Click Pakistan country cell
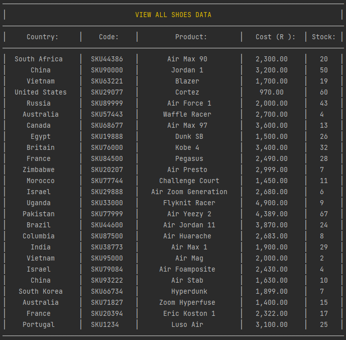346x340 pixels. pyautogui.click(x=39, y=214)
